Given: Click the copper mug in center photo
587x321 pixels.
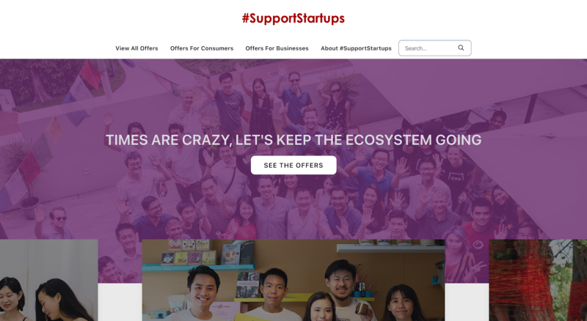Looking at the screenshot, I should pos(361,309).
